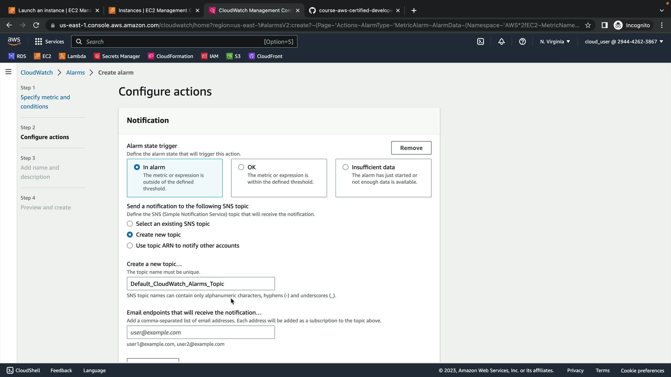The height and width of the screenshot is (377, 671).
Task: Expand the browser tab search chevron
Action: click(661, 10)
